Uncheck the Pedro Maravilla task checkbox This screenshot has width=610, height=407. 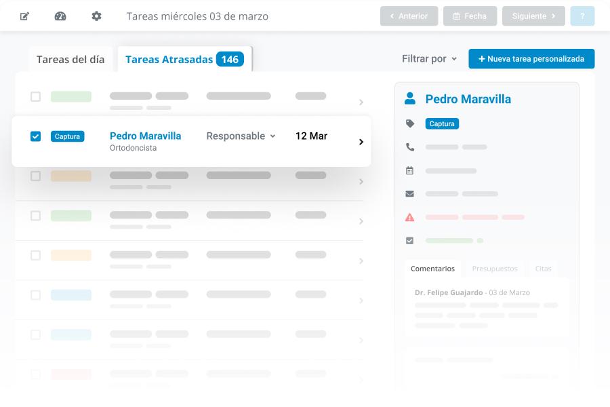point(35,136)
